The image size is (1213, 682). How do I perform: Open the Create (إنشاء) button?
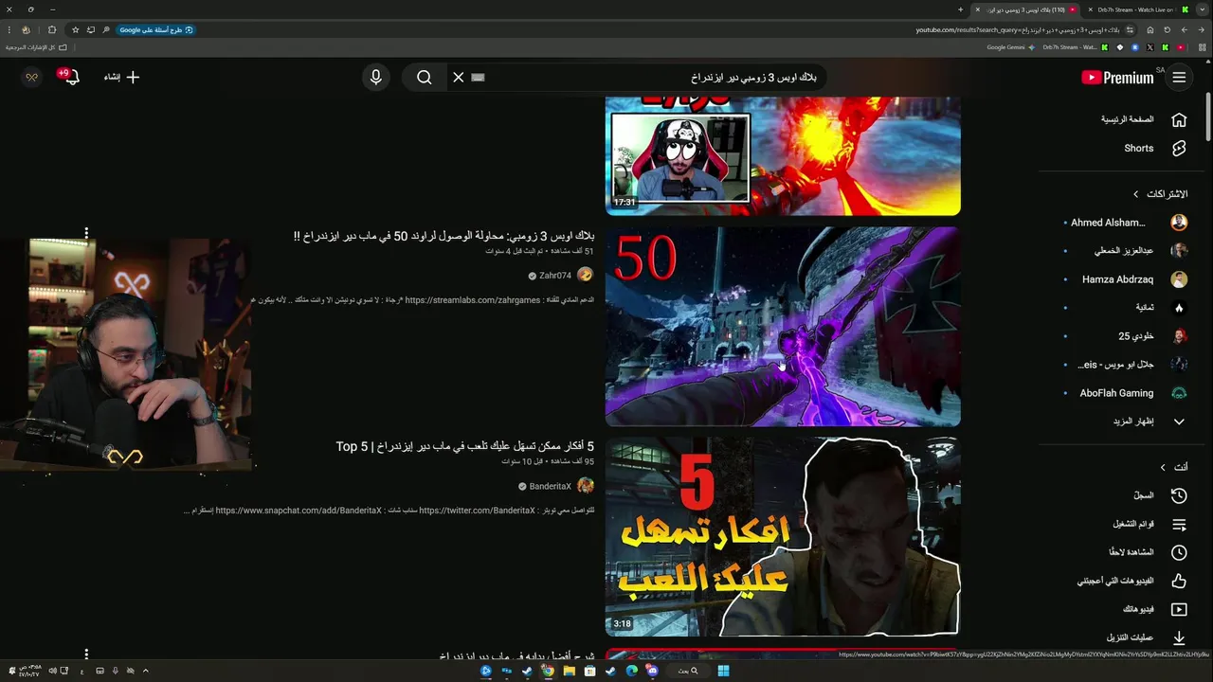tap(121, 78)
